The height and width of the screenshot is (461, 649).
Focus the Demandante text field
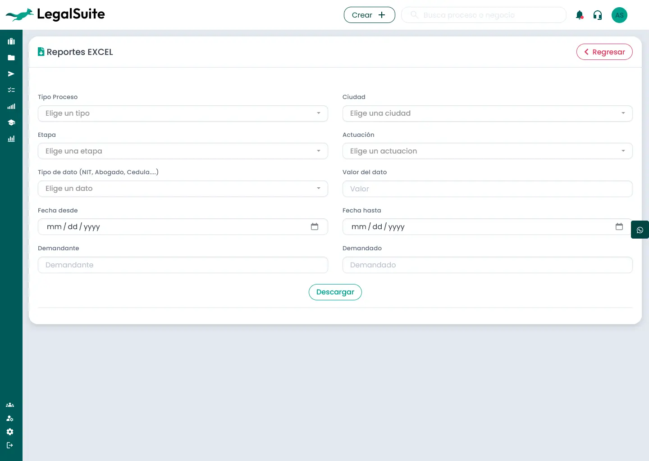click(183, 265)
